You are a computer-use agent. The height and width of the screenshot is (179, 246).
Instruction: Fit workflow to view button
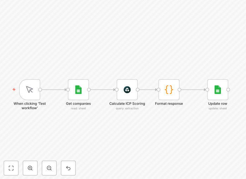click(x=11, y=168)
